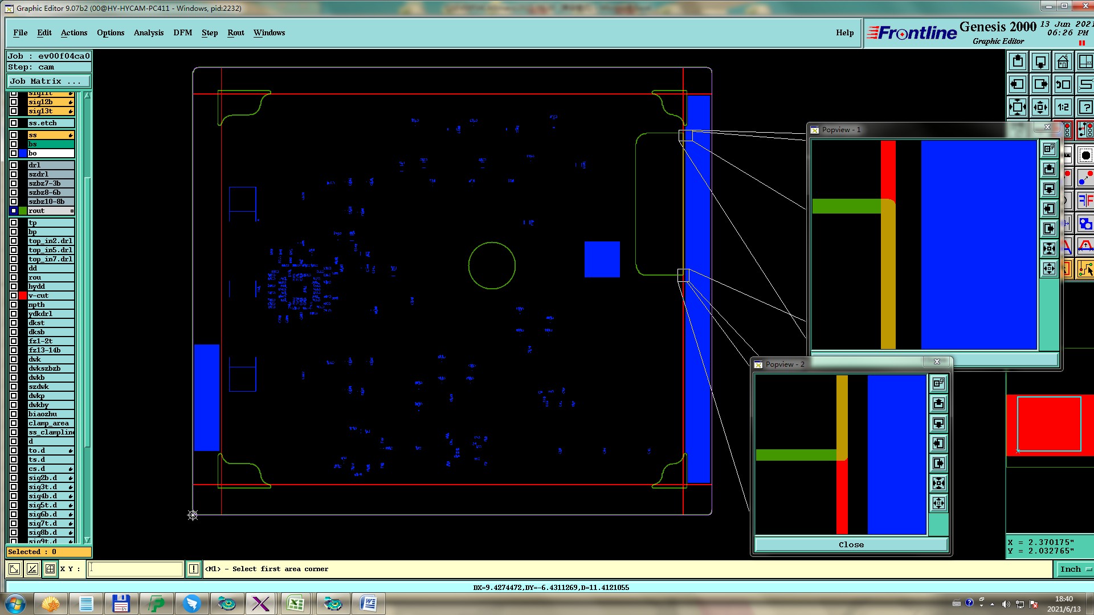Click the 1:2 zoom scale icon
The height and width of the screenshot is (615, 1094).
[1063, 107]
